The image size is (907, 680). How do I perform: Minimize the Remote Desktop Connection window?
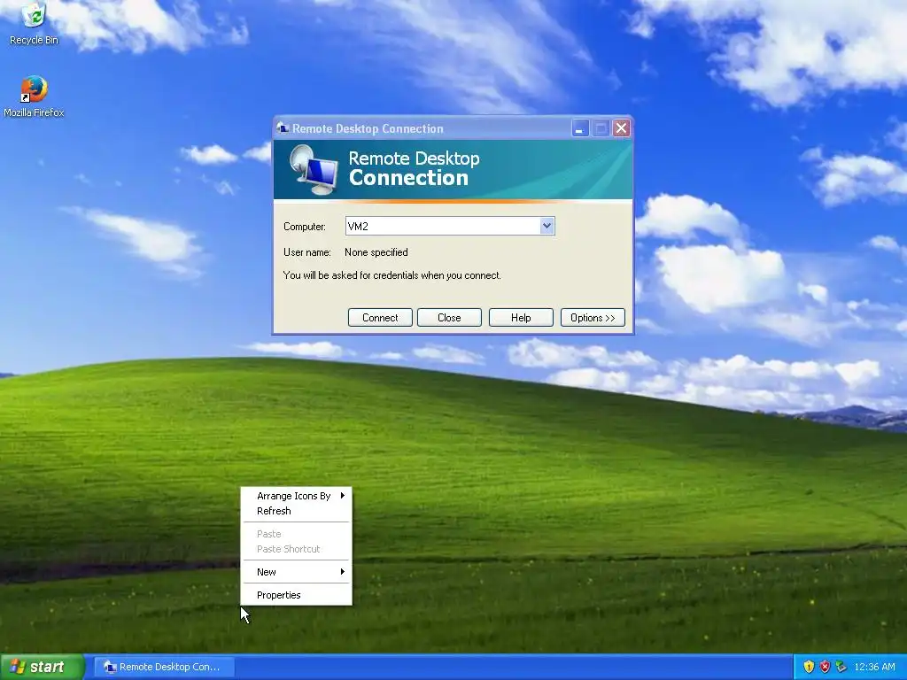click(x=580, y=128)
